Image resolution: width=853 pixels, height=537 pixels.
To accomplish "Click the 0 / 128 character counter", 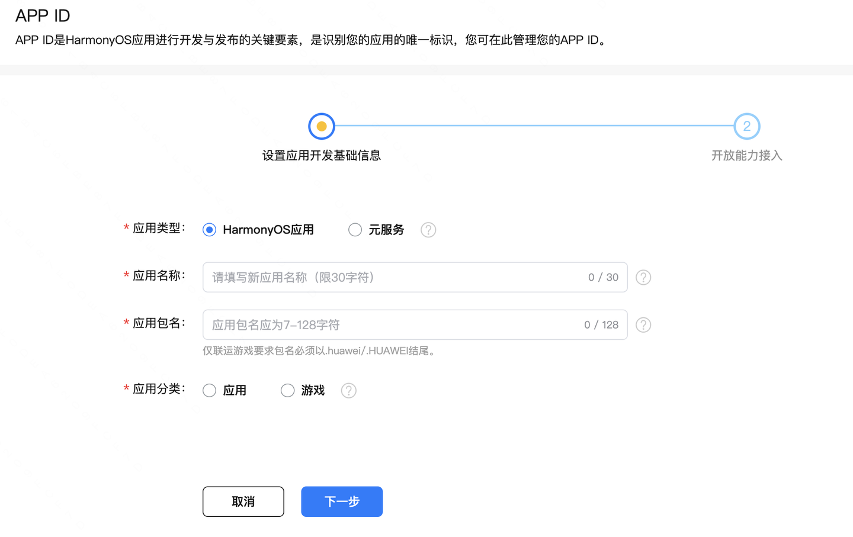I will pos(601,325).
